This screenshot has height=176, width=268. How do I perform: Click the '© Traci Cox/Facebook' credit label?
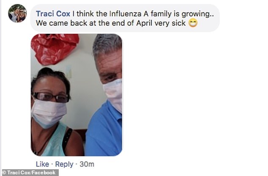(x=30, y=173)
